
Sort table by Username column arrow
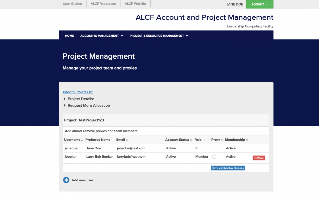tap(82, 140)
